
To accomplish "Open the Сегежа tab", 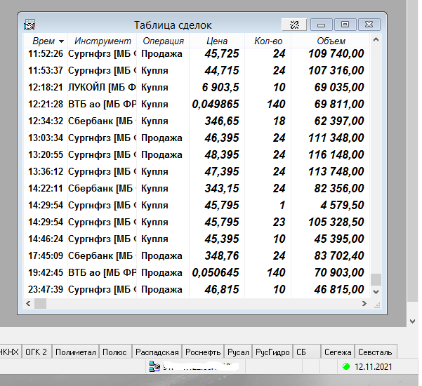I will pyautogui.click(x=338, y=352).
